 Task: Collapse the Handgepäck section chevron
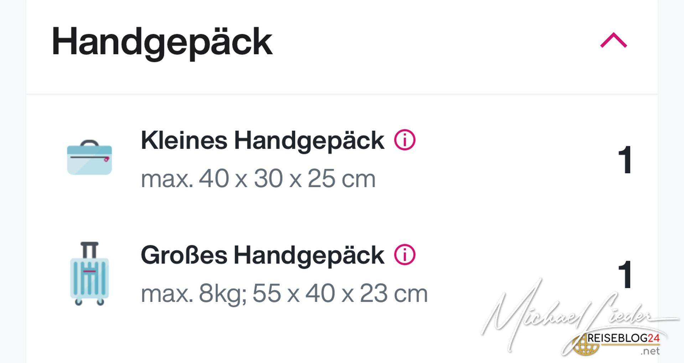click(x=613, y=40)
